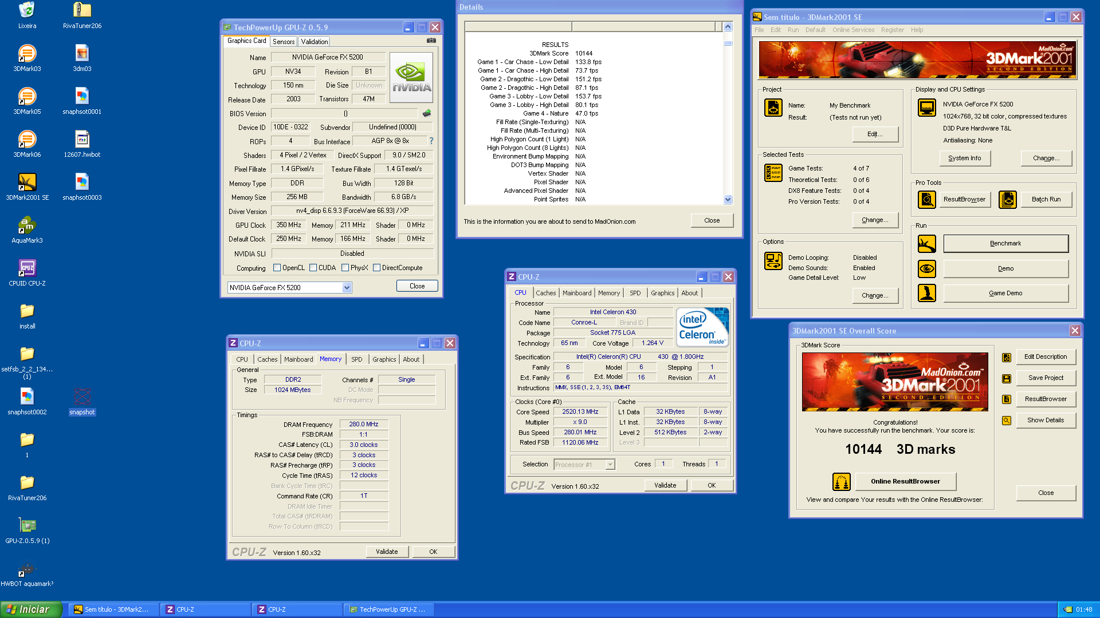The height and width of the screenshot is (618, 1100).
Task: Enable the CUDA checkbox in GPU-Z
Action: 313,268
